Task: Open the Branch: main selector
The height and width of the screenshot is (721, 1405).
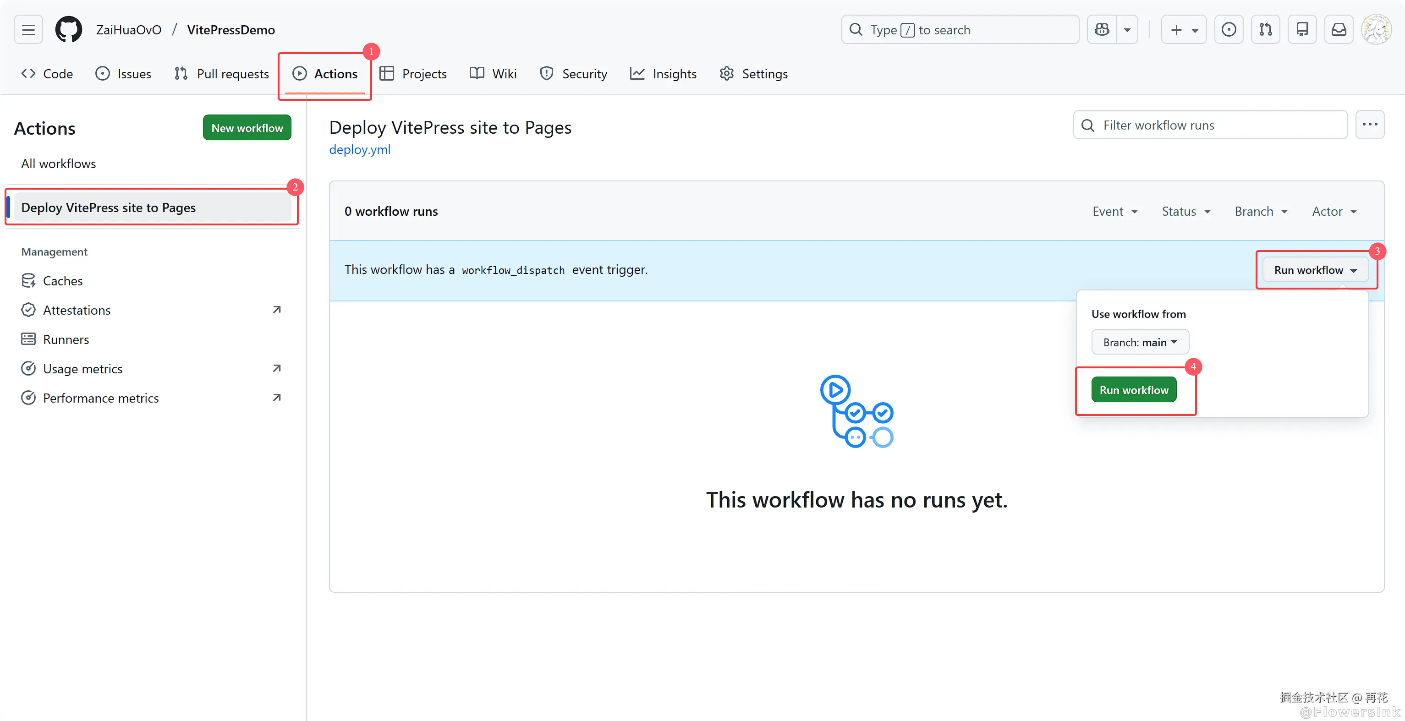Action: pos(1140,342)
